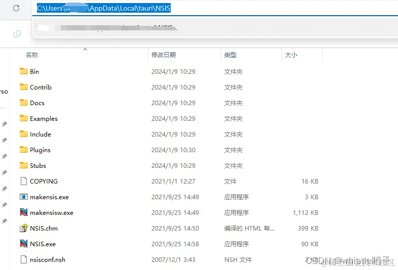Image resolution: width=398 pixels, height=270 pixels.
Task: Select the Docs folder name
Action: (37, 103)
